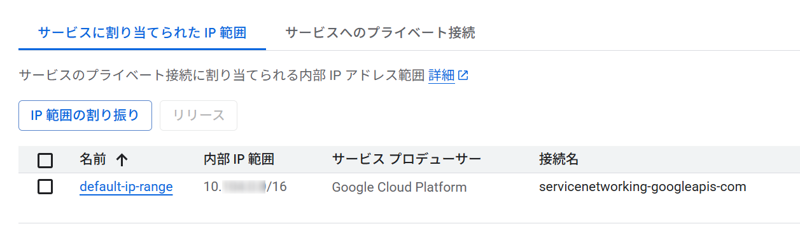Click the description text about internal IP address ranges
Image resolution: width=800 pixels, height=245 pixels.
point(221,76)
